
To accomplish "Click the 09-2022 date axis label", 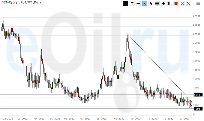I will point(119,118).
